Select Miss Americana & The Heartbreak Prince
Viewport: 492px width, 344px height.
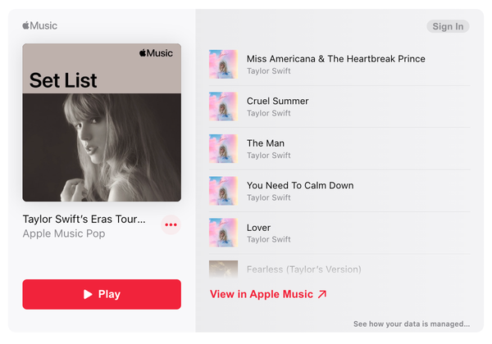335,58
